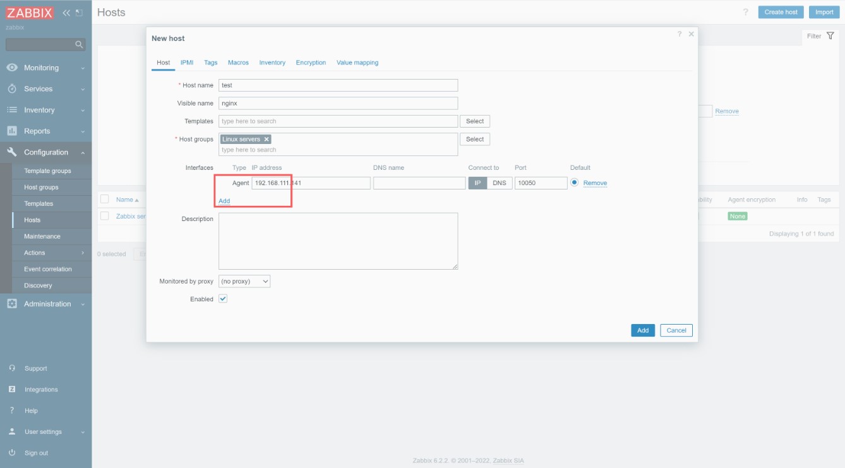Tick the select-all checkbox in hosts table header
The width and height of the screenshot is (845, 468).
tap(105, 200)
